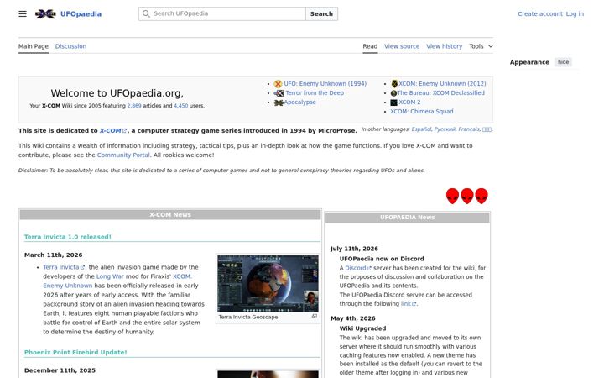Open the Community Portal link

point(123,155)
